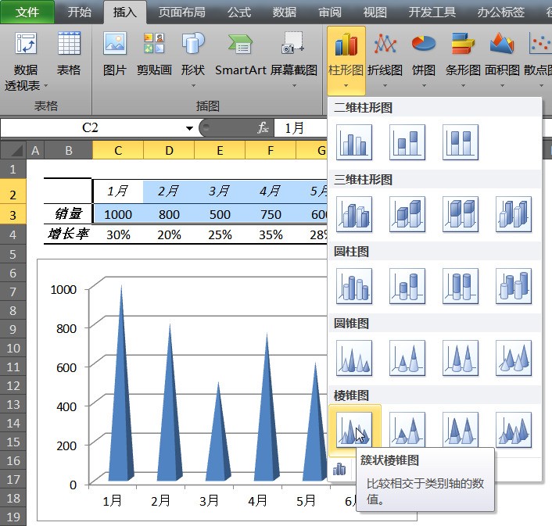The width and height of the screenshot is (552, 526).
Task: Expand the 饼图 dropdown arrow
Action: click(424, 85)
